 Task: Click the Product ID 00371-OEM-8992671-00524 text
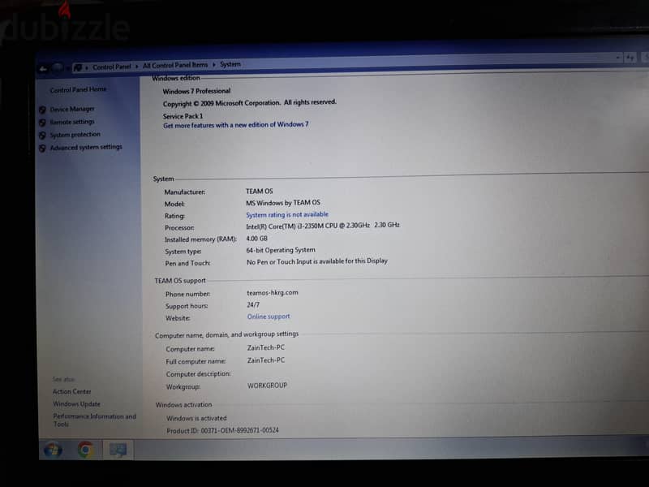pos(222,431)
